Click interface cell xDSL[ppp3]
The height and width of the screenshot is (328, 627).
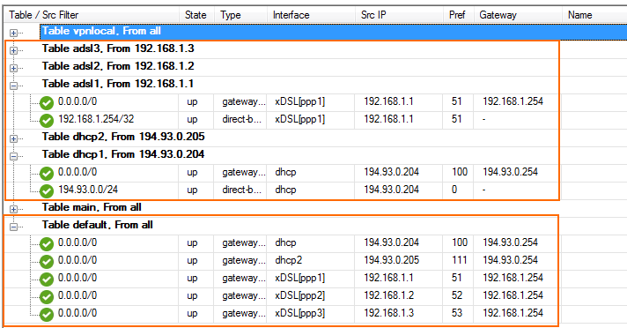300,313
